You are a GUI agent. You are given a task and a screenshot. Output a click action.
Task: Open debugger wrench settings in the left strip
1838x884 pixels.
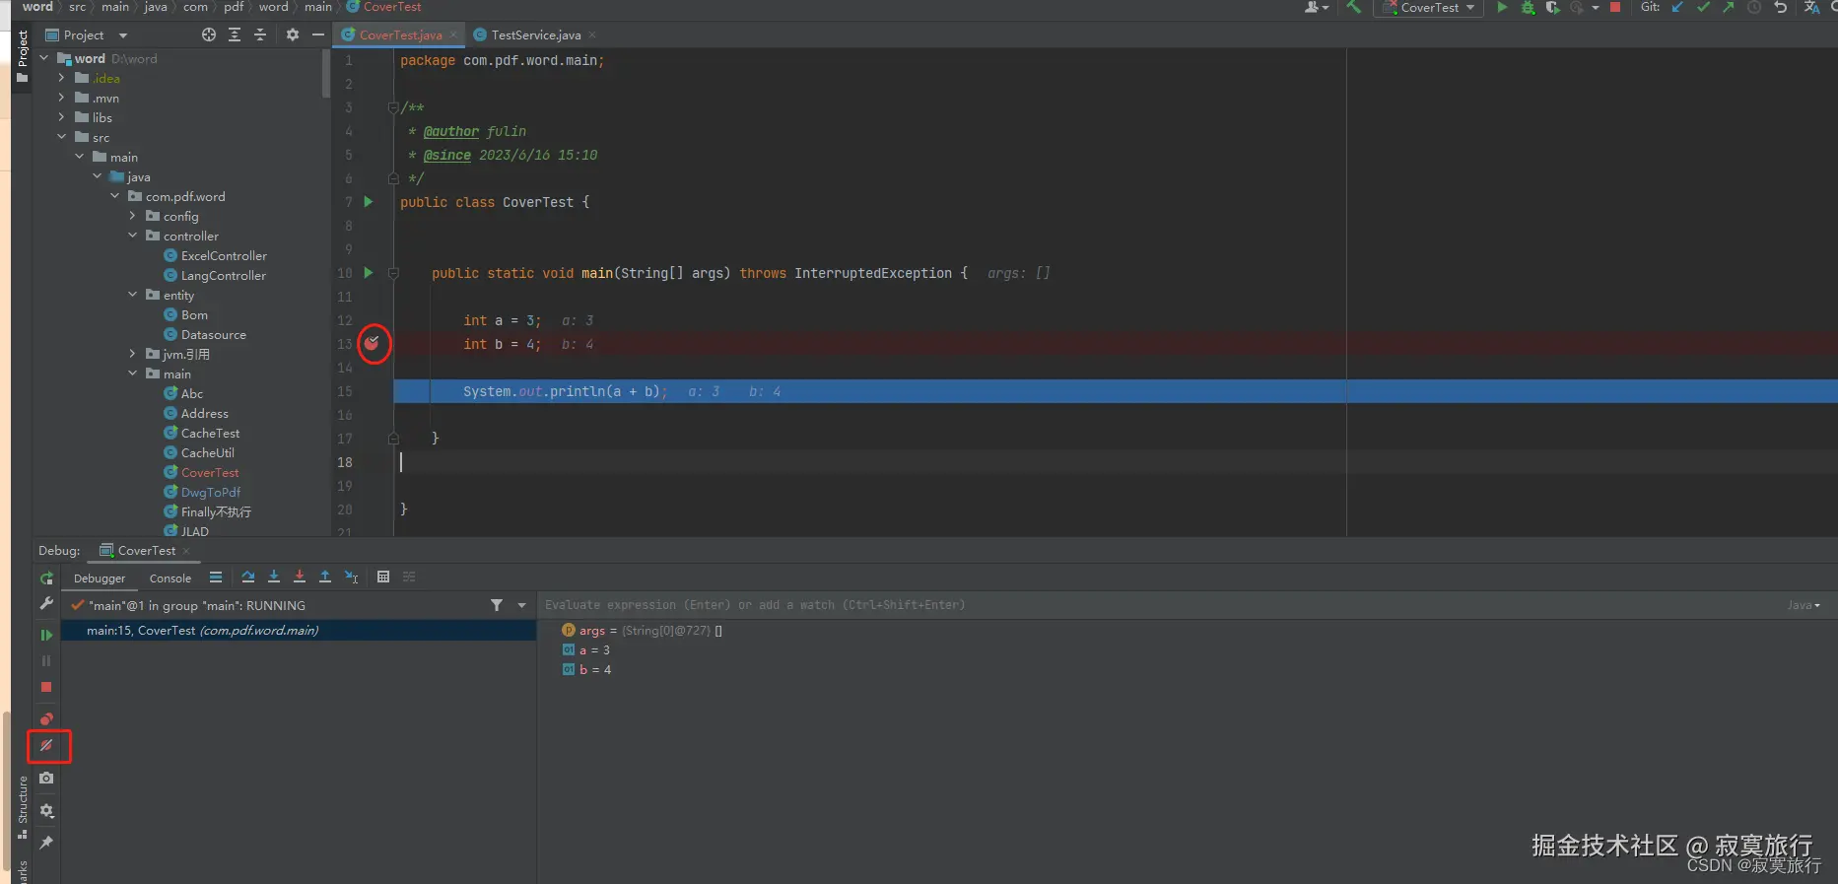tap(46, 603)
